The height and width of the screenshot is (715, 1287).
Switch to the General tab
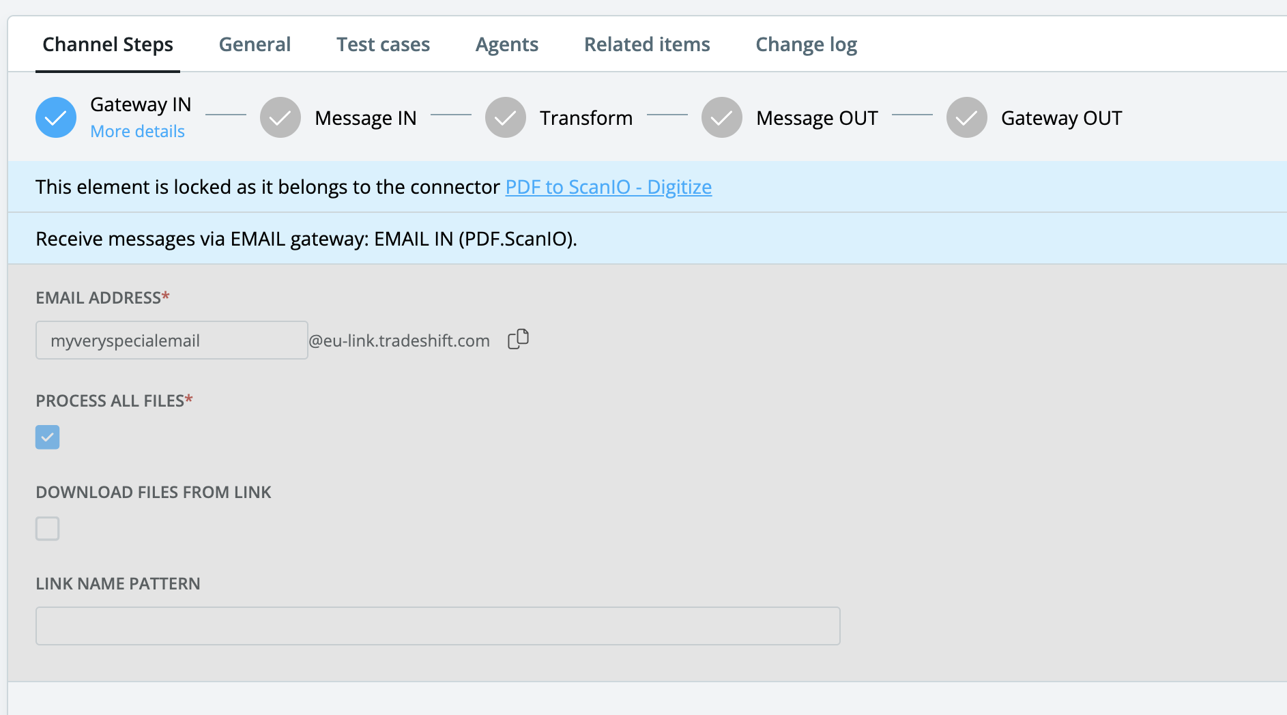[255, 44]
